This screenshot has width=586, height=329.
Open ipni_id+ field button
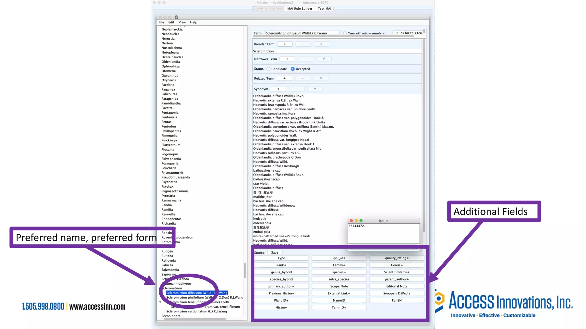(x=339, y=258)
